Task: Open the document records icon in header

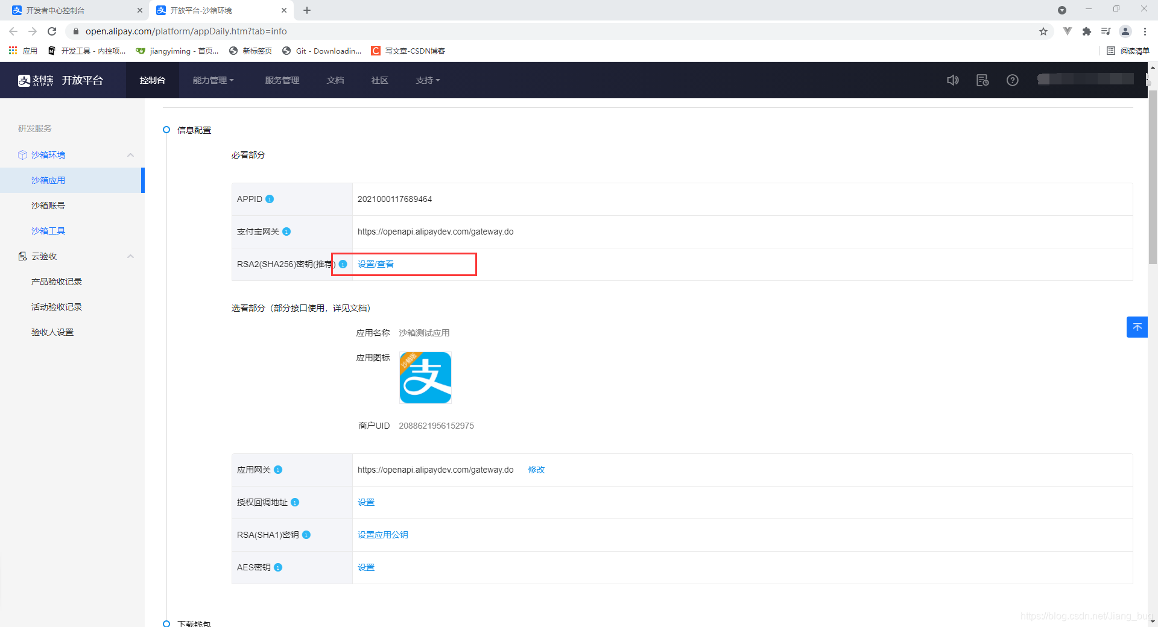Action: (x=982, y=80)
